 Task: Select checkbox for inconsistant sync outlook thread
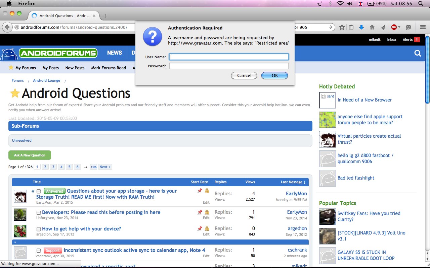pos(39,251)
